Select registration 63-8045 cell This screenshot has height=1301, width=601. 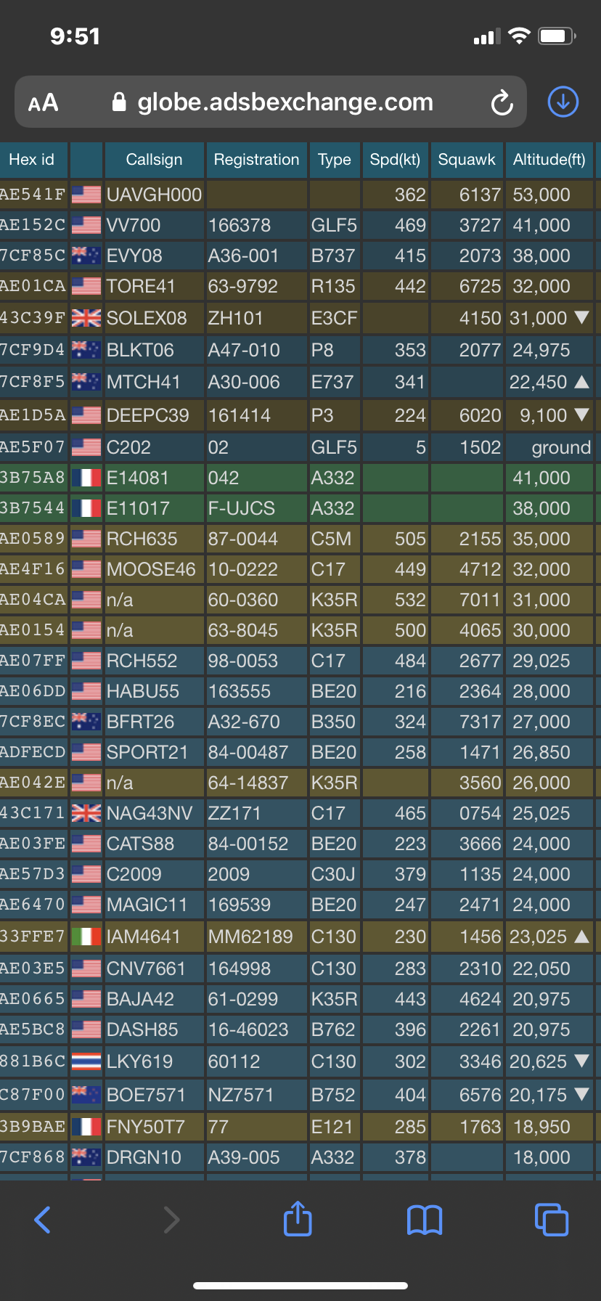[256, 630]
